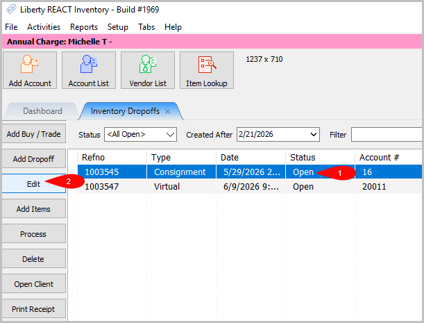The width and height of the screenshot is (424, 323).
Task: Click the Edit button
Action: coord(34,184)
